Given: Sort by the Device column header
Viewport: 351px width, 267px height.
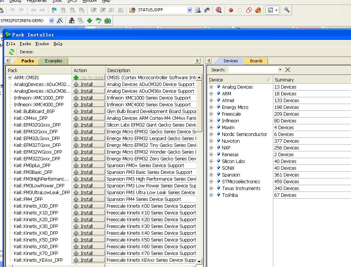Looking at the screenshot, I should pos(240,80).
